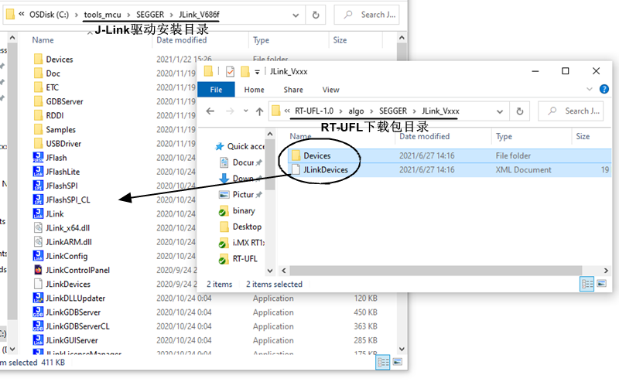Image resolution: width=619 pixels, height=382 pixels.
Task: Select JFlashSPI_CL application icon
Action: 38,200
